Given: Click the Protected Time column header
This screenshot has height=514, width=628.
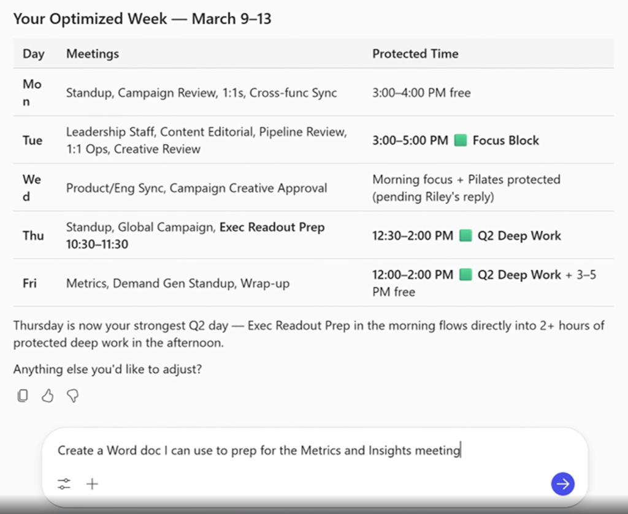Looking at the screenshot, I should coord(415,54).
